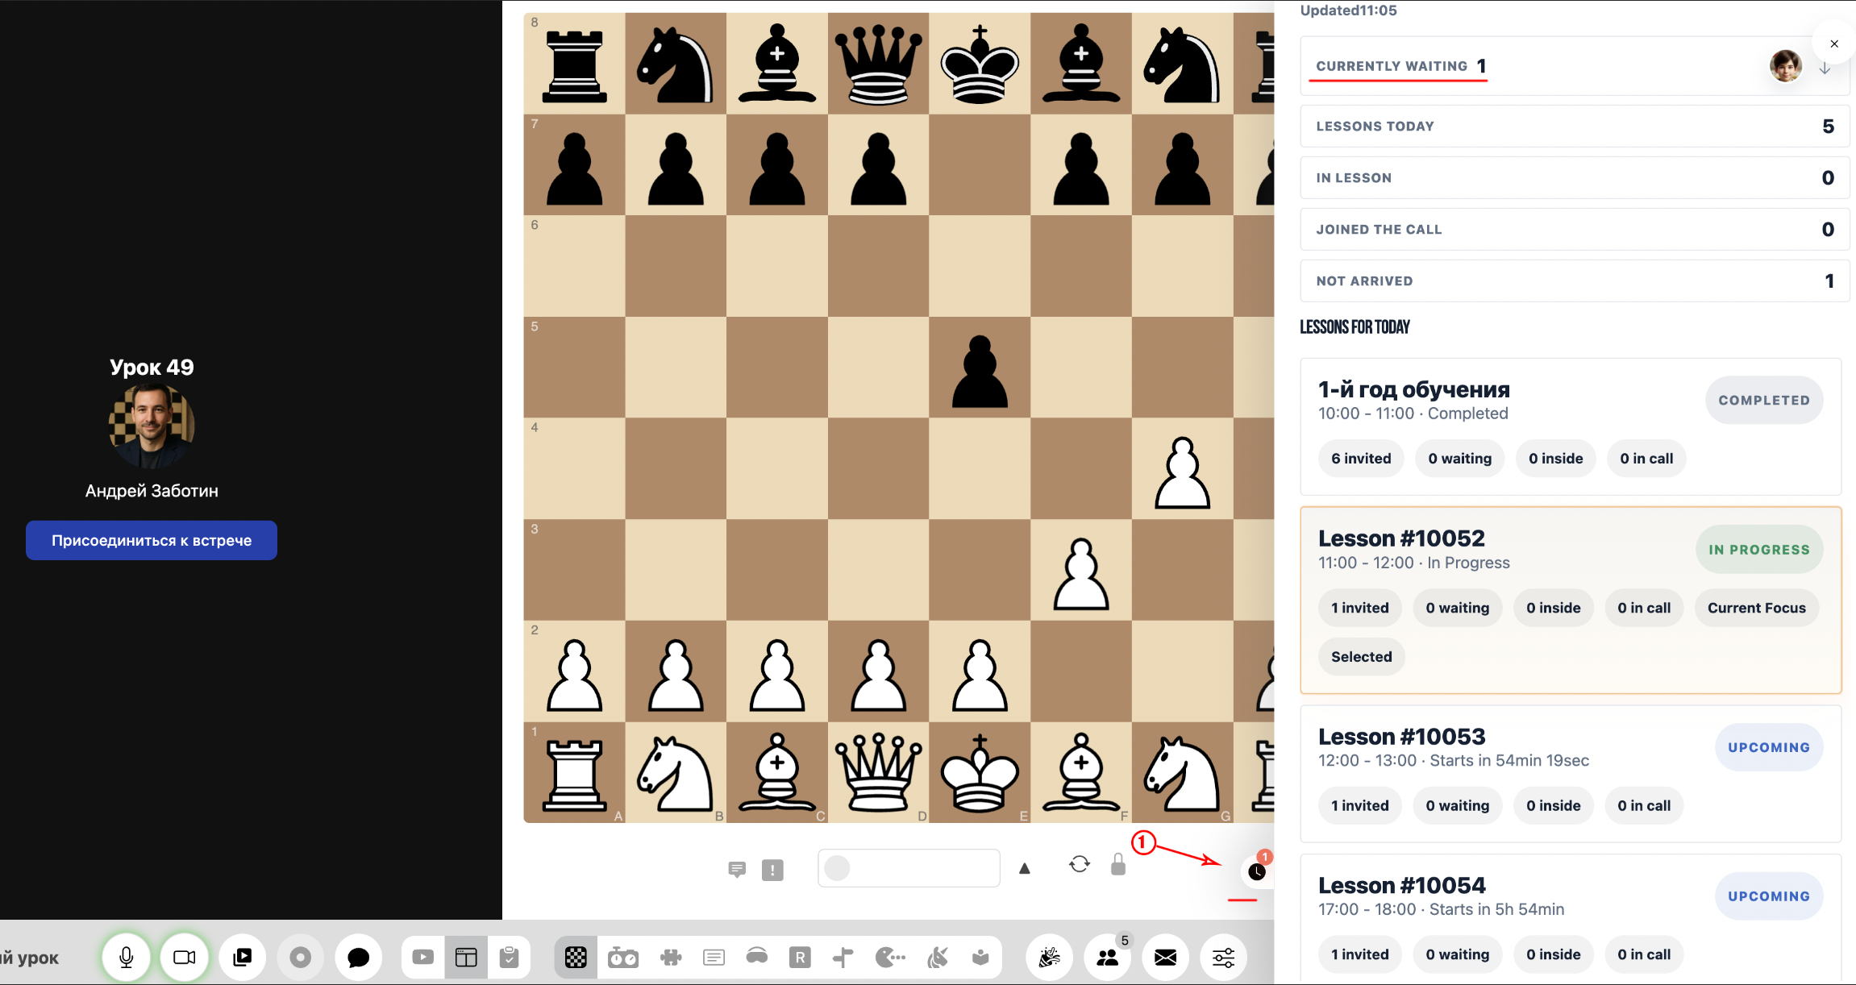
Task: Click the move input field below board
Action: (909, 868)
